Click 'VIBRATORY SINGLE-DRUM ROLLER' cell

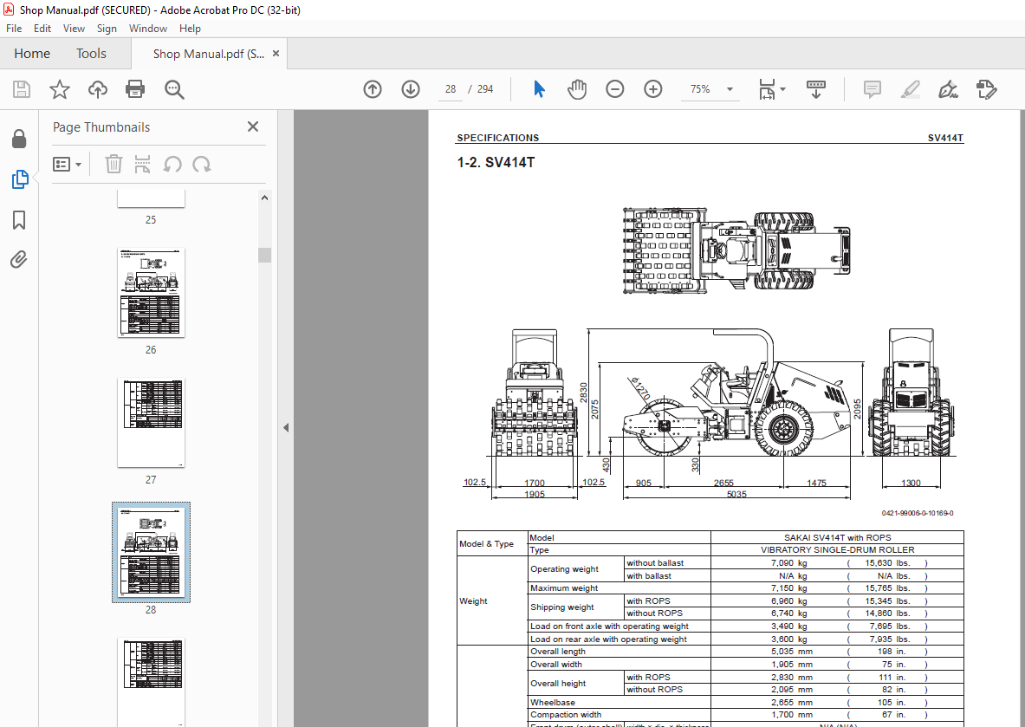point(837,550)
